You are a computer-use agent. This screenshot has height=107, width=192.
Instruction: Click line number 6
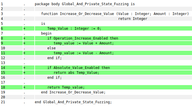(x=2, y=29)
